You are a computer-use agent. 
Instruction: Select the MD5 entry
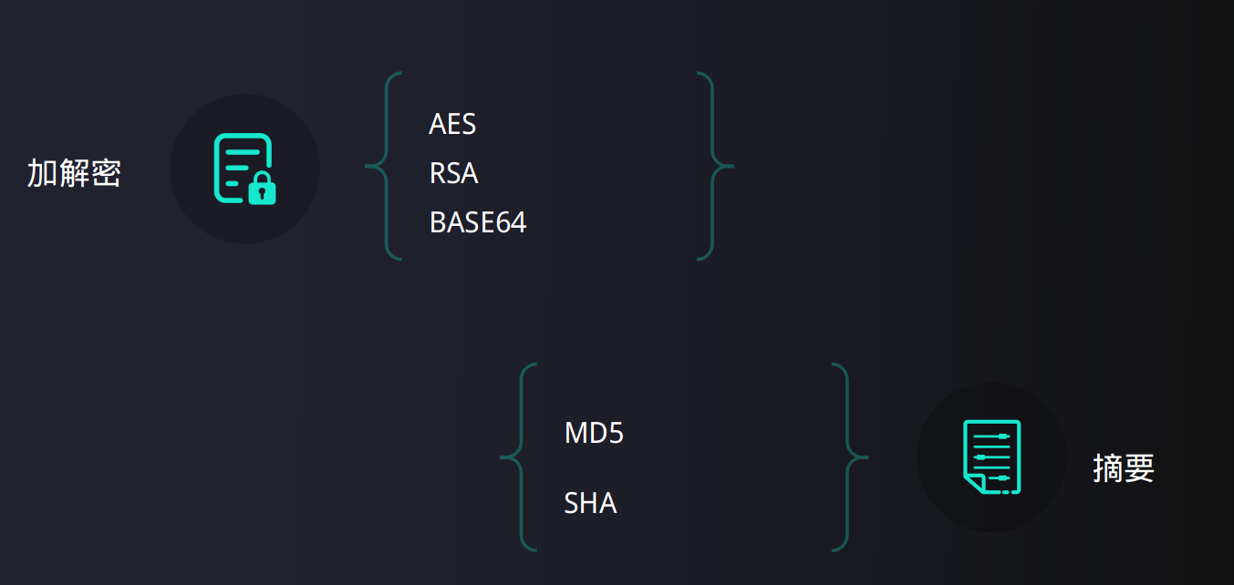(x=594, y=433)
